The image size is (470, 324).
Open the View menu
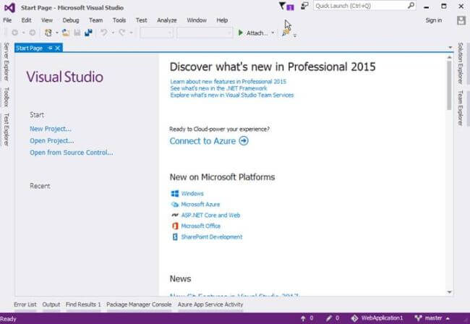47,20
